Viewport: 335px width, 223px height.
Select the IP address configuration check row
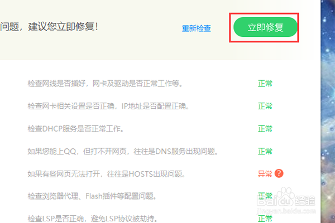tap(108, 106)
